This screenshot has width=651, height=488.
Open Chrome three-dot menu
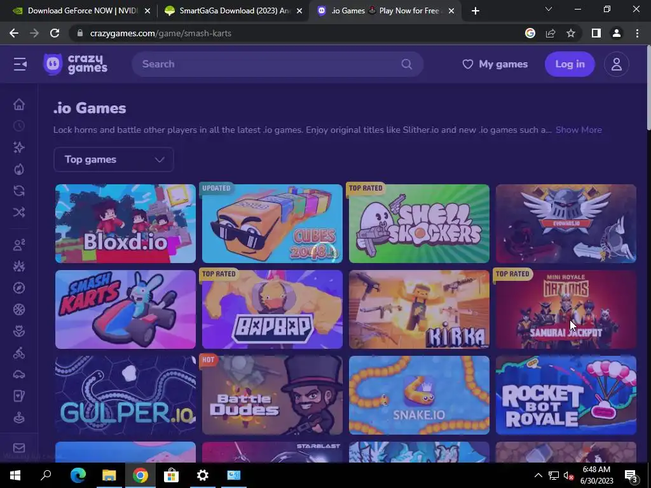pyautogui.click(x=637, y=33)
